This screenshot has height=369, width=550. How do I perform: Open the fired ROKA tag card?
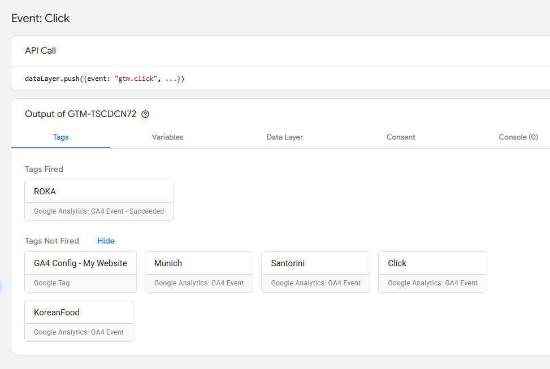pyautogui.click(x=99, y=200)
